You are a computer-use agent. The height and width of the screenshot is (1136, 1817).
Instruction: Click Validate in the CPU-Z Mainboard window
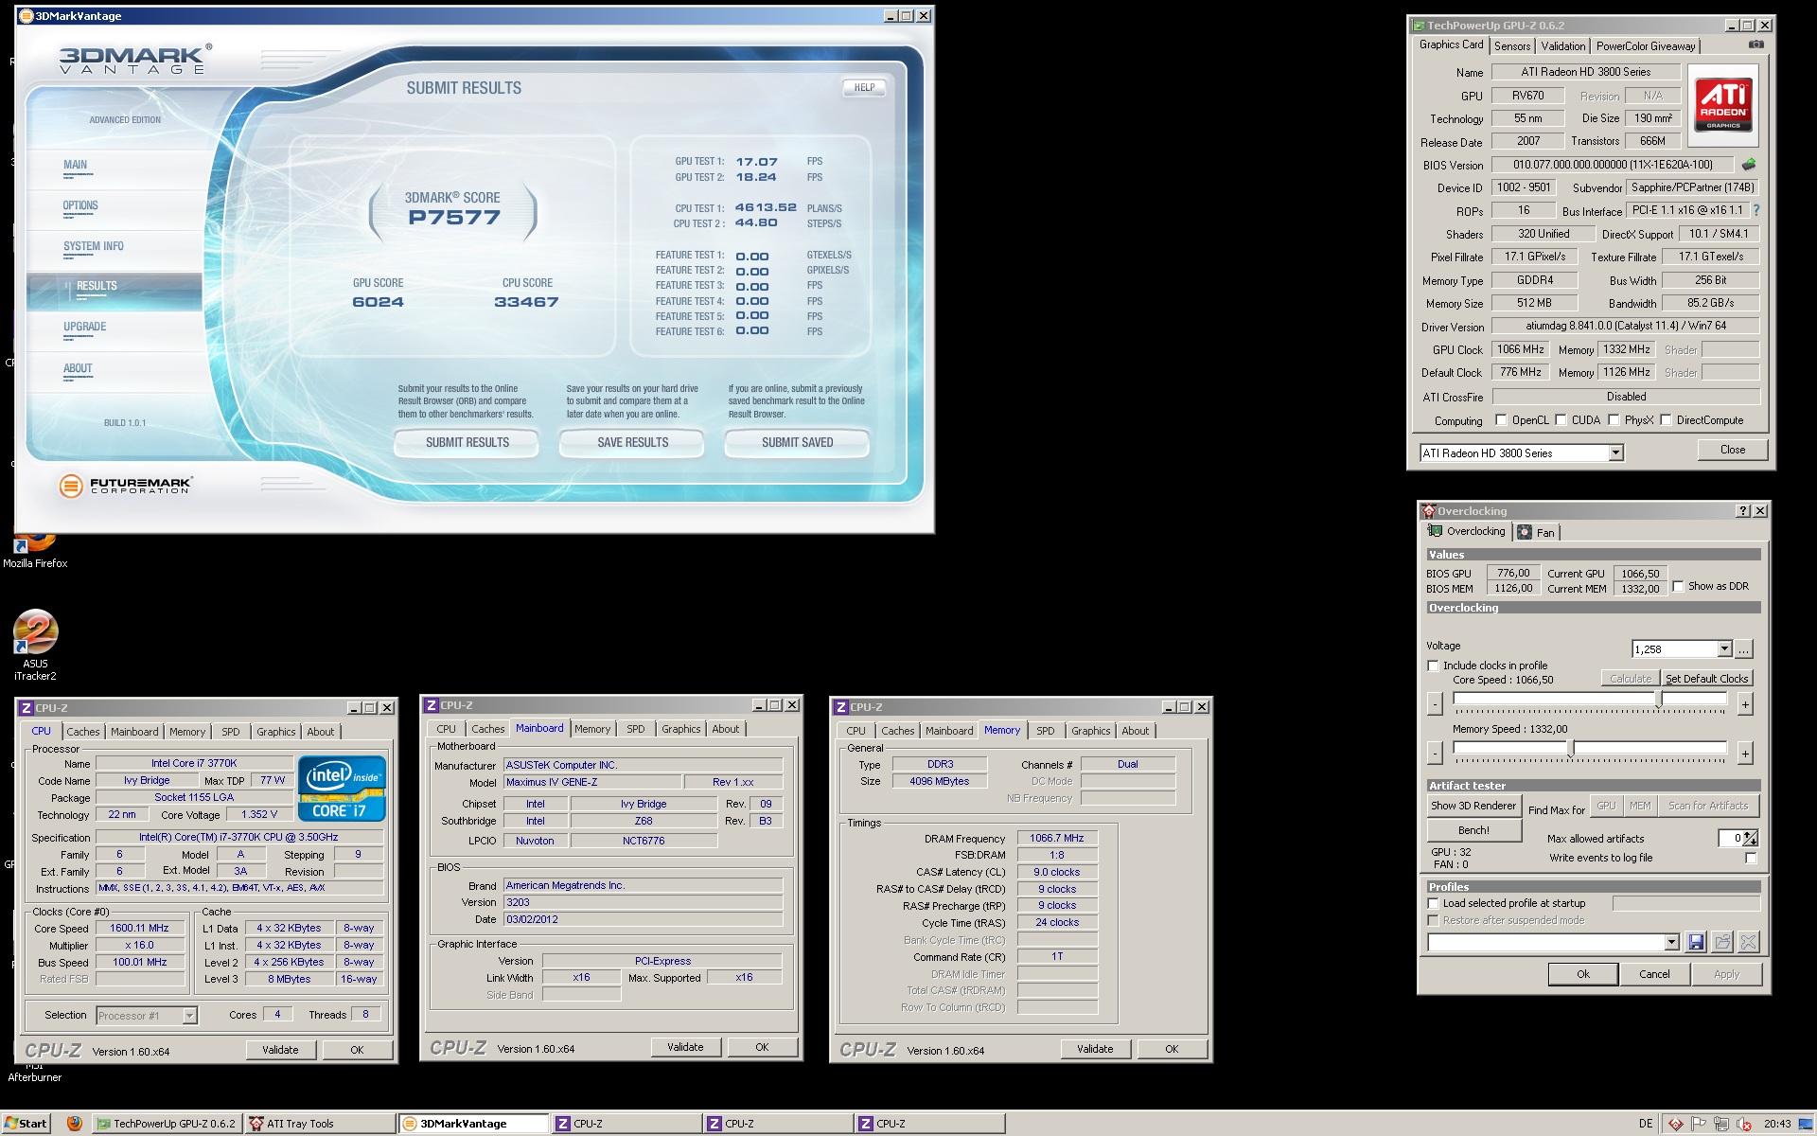[685, 1047]
